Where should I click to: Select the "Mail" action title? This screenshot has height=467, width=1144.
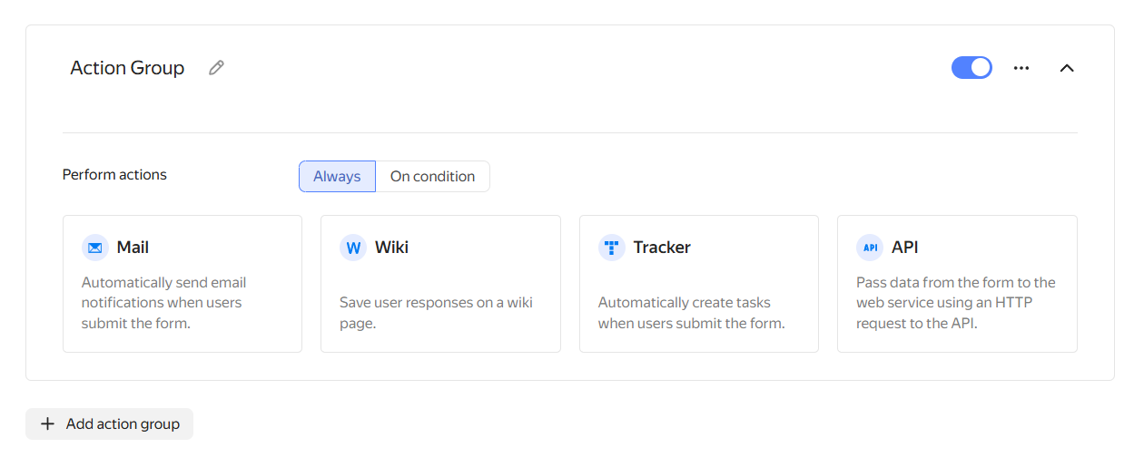point(133,248)
